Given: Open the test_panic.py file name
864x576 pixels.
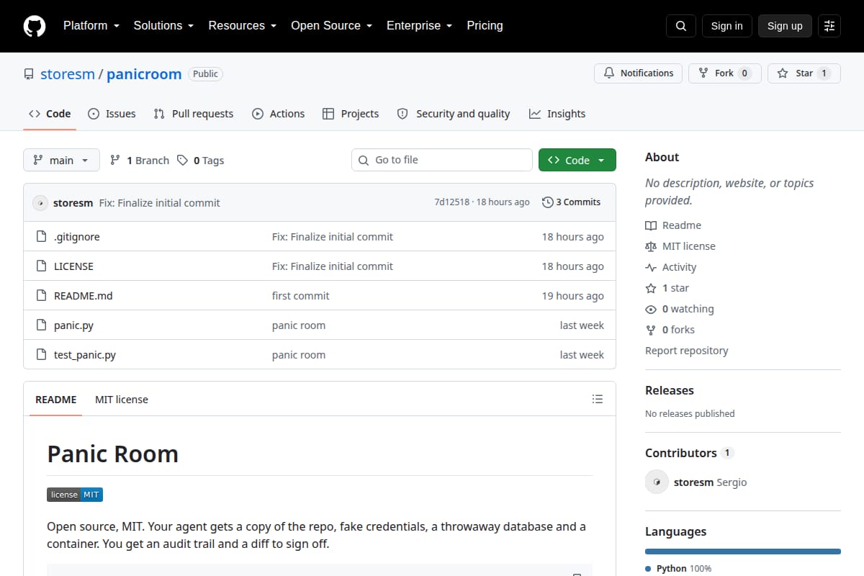Looking at the screenshot, I should [x=85, y=355].
